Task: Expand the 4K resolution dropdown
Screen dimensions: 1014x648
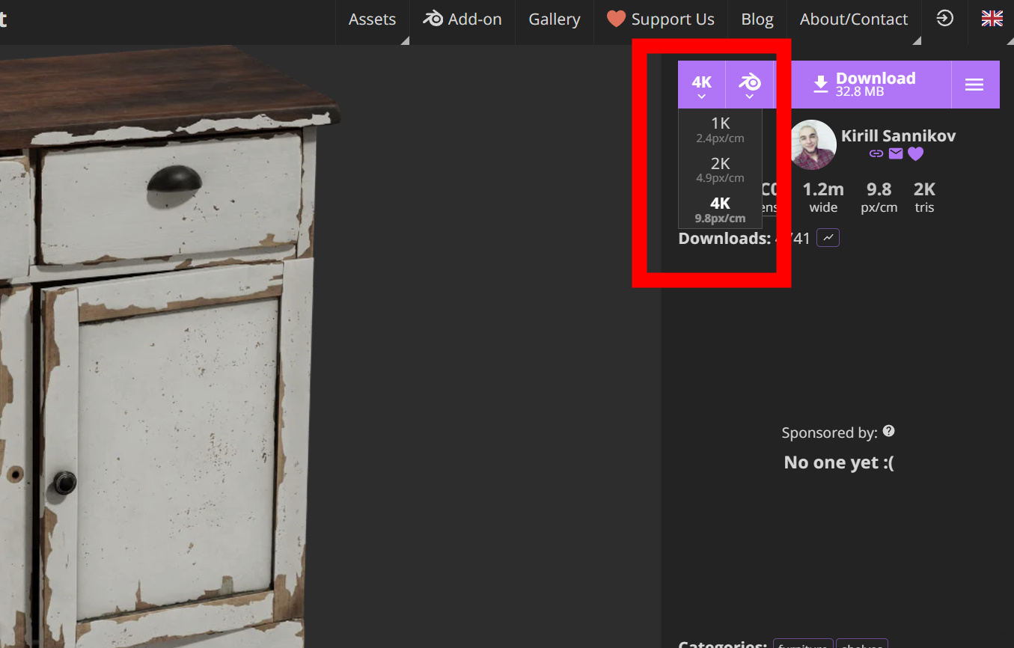Action: click(701, 85)
